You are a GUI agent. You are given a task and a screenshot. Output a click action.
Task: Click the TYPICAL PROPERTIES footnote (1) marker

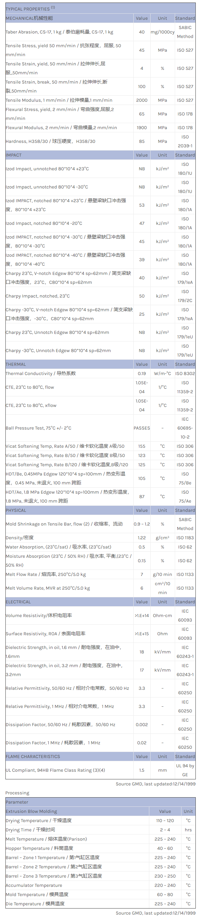tap(53, 7)
